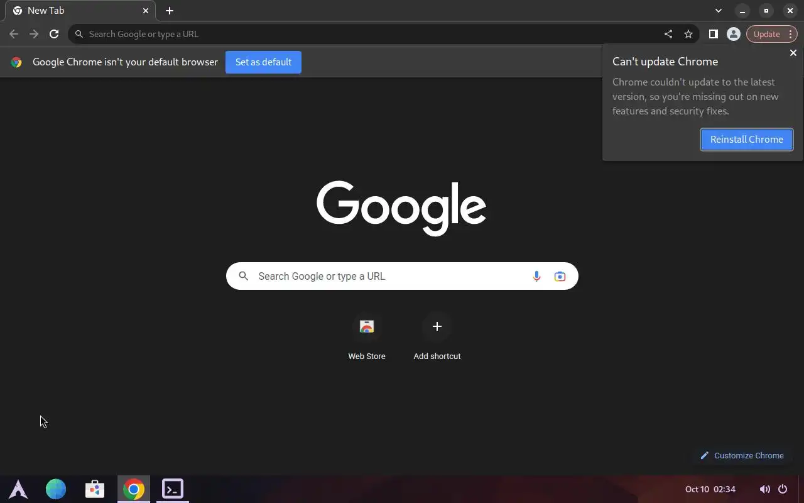The image size is (804, 503).
Task: Open a new tab with plus button
Action: tap(170, 11)
